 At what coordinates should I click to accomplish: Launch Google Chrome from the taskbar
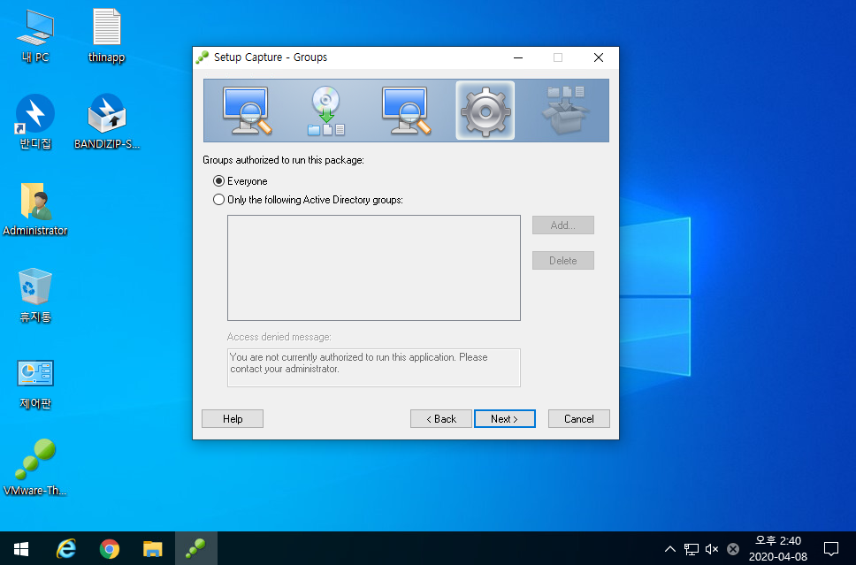click(109, 548)
